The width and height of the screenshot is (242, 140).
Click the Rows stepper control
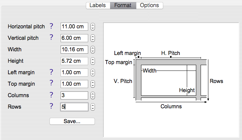[x=93, y=107]
